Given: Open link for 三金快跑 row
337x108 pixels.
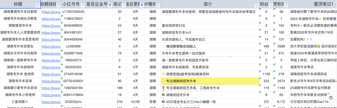Looking at the screenshot, I should [51, 102].
